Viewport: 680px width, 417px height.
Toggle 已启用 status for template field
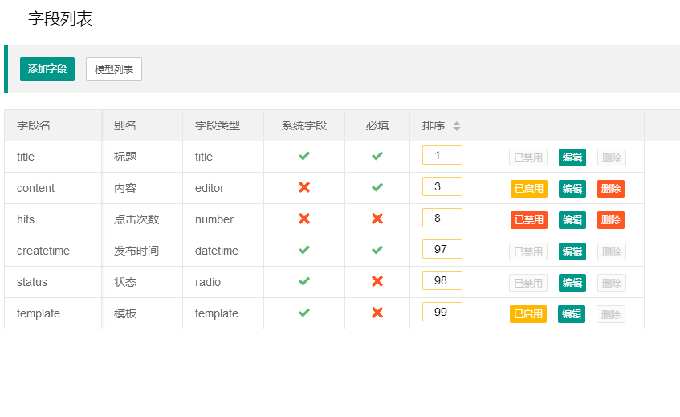(528, 314)
